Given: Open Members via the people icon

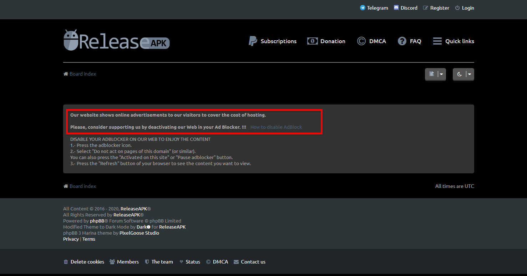Looking at the screenshot, I should coord(112,261).
